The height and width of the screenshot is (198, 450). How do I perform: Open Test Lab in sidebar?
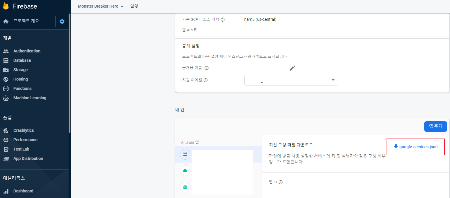21,149
